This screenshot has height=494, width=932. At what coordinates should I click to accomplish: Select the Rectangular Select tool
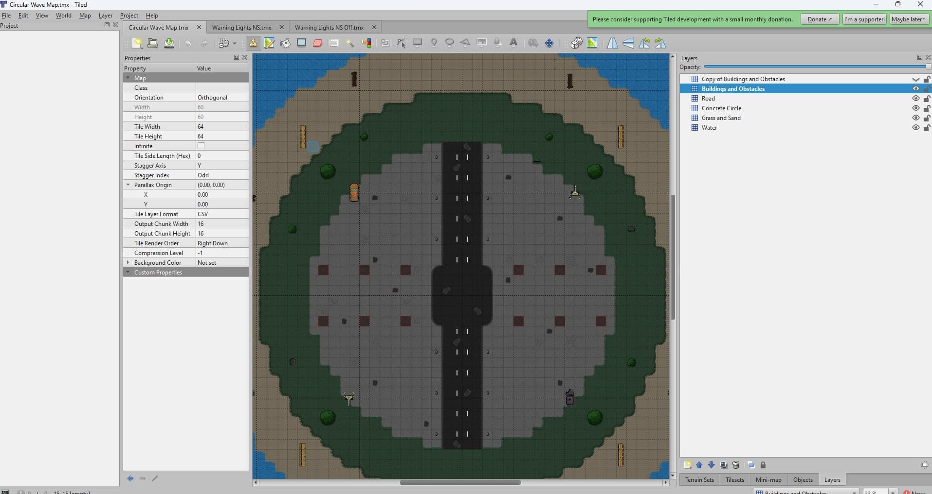[334, 43]
